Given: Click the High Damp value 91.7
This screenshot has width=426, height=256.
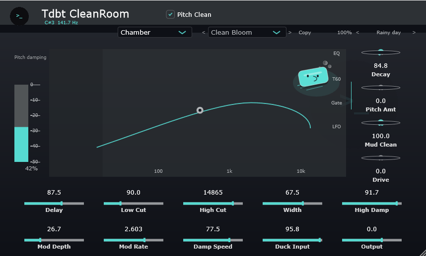Looking at the screenshot, I should pyautogui.click(x=372, y=193).
